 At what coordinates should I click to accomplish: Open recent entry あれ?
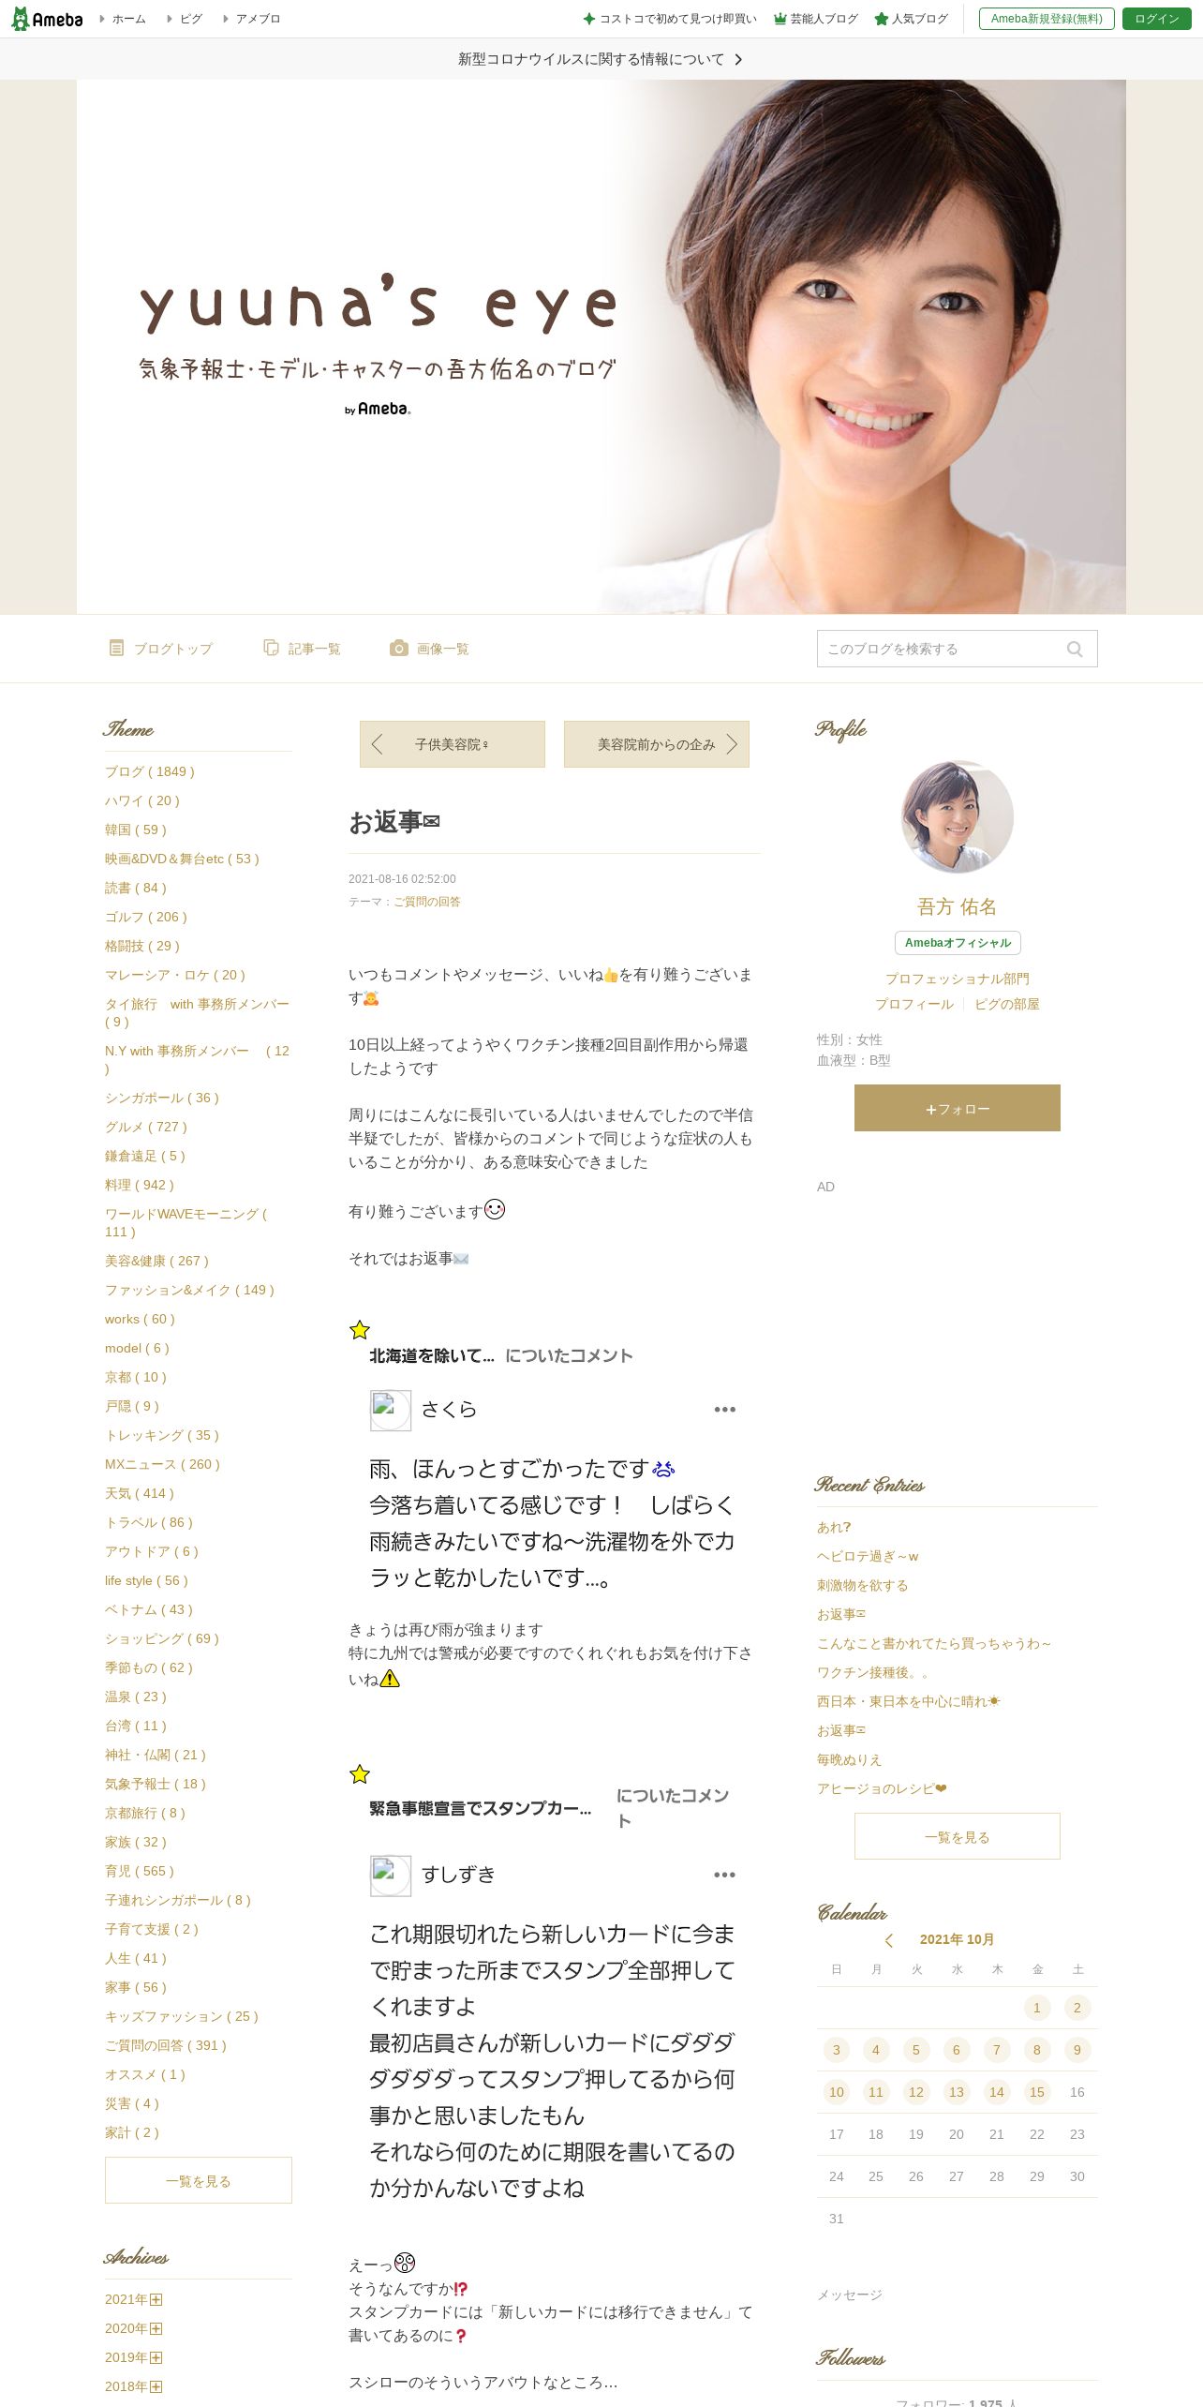(834, 1527)
